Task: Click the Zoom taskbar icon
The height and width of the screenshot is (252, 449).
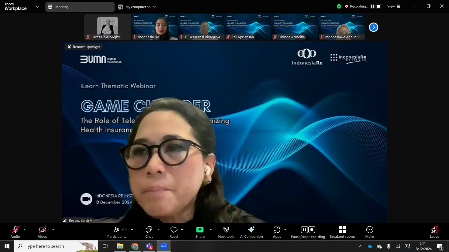Action: click(164, 246)
